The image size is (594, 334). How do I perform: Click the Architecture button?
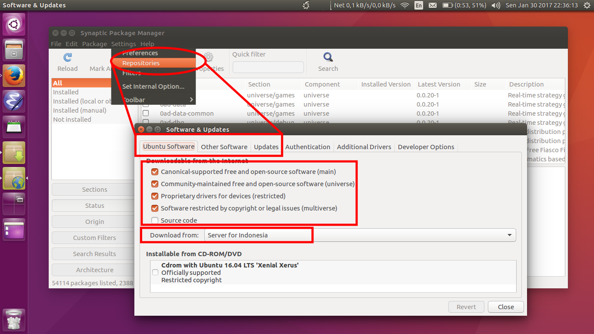pyautogui.click(x=94, y=270)
